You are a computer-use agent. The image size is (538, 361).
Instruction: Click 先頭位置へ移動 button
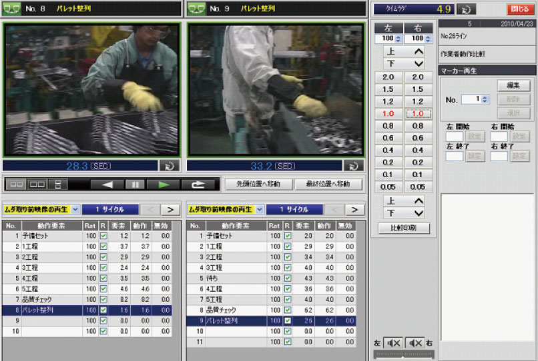pos(259,184)
